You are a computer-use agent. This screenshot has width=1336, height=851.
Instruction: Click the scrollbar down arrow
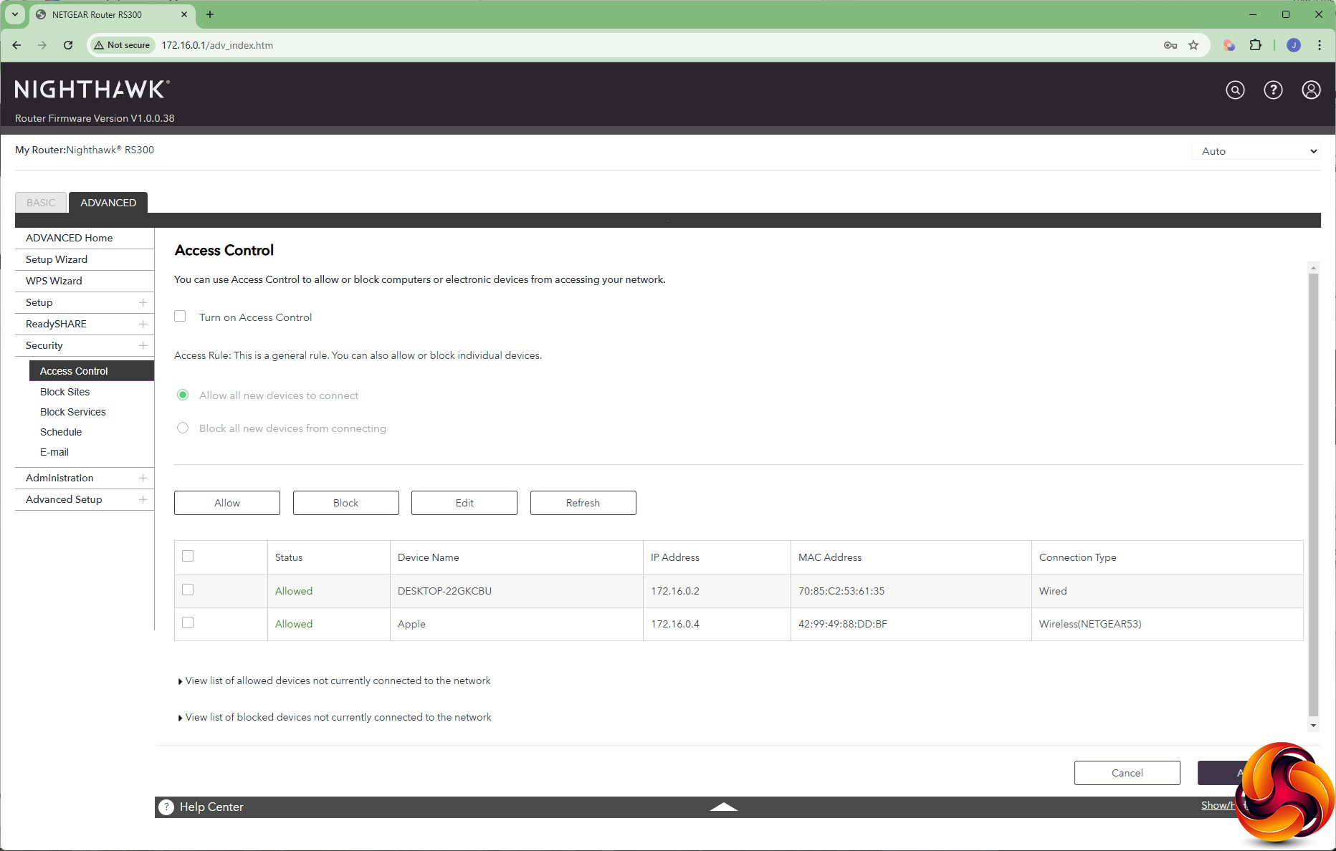click(1313, 726)
